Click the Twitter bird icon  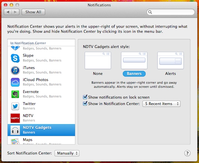click(x=15, y=106)
